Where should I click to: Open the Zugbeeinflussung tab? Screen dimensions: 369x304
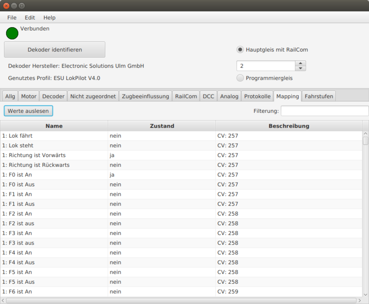145,96
